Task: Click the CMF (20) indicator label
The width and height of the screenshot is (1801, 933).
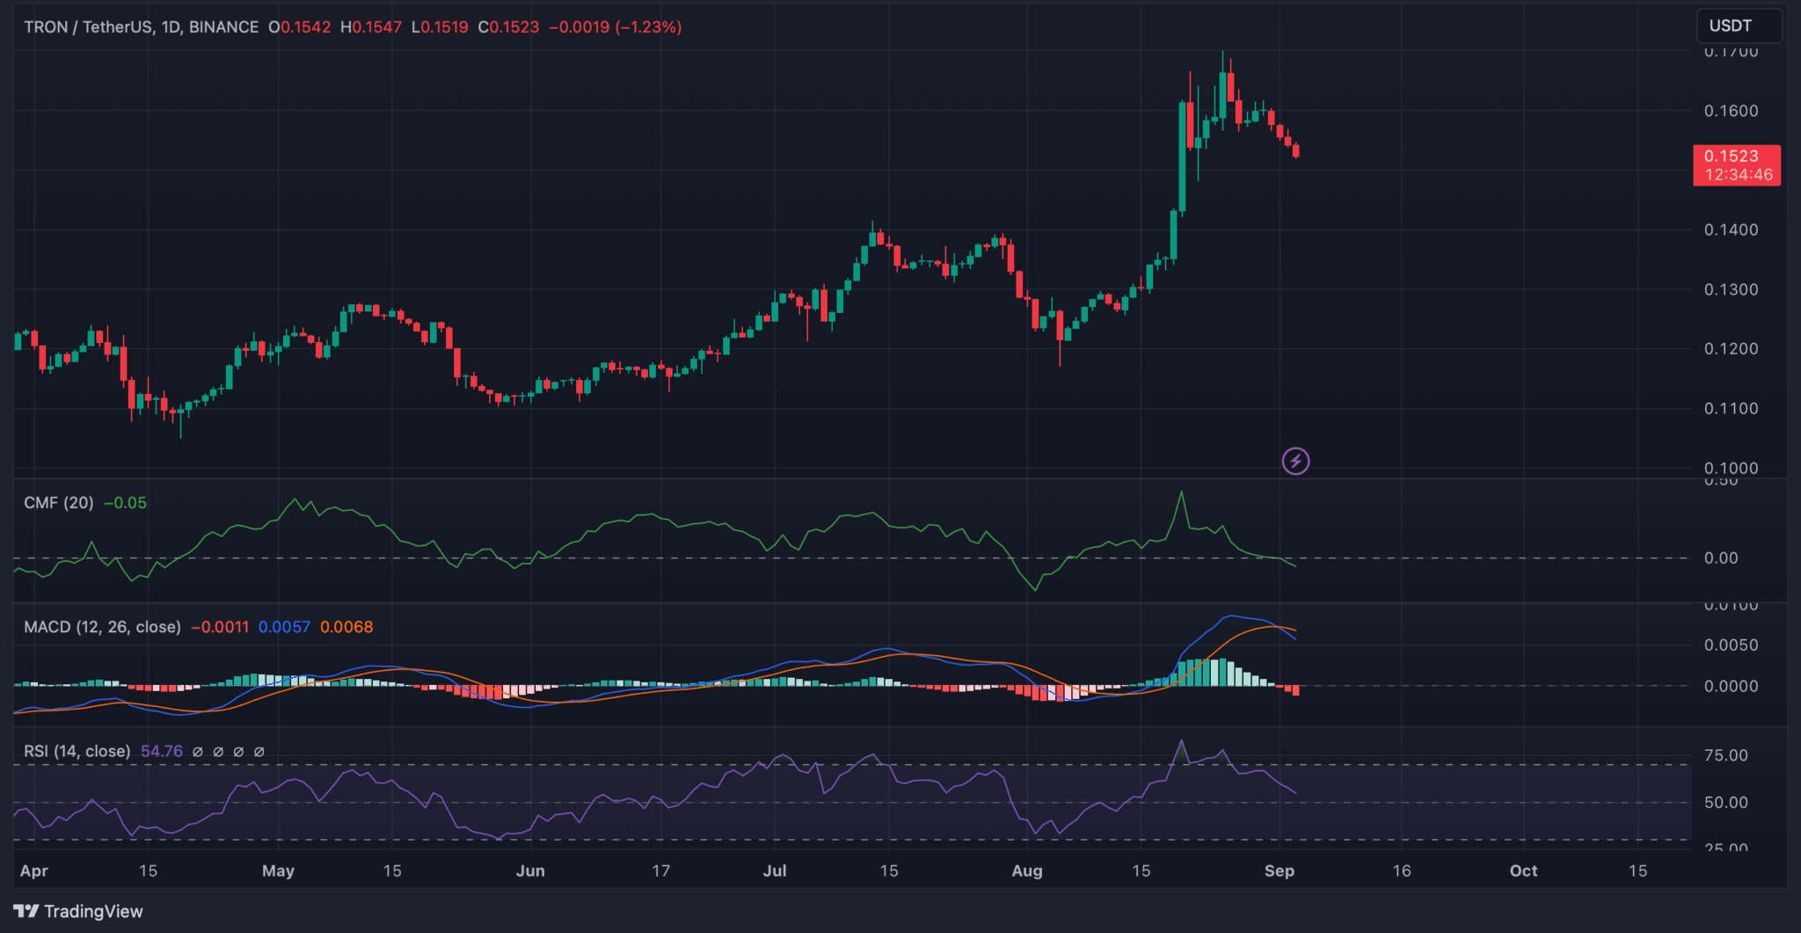Action: click(58, 503)
